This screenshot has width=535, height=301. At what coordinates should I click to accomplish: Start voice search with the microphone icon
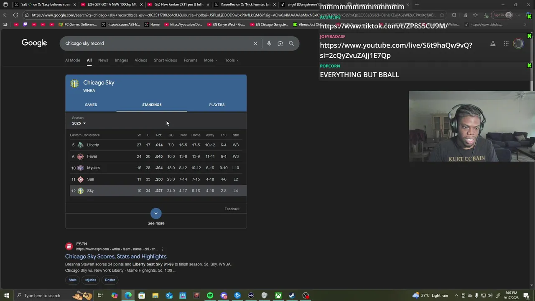[269, 43]
